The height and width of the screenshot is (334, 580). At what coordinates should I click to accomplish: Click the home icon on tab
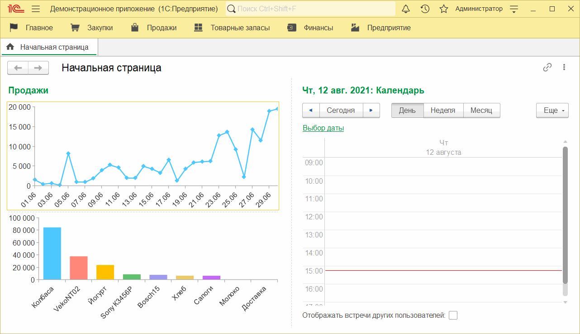coord(10,47)
